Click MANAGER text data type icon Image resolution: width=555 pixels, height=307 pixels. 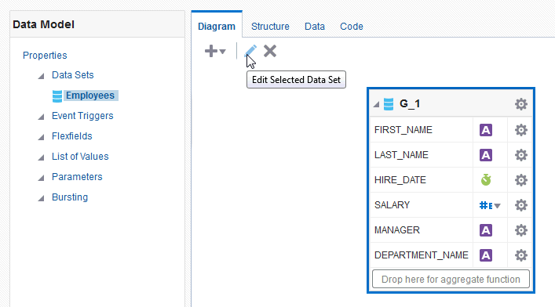486,230
